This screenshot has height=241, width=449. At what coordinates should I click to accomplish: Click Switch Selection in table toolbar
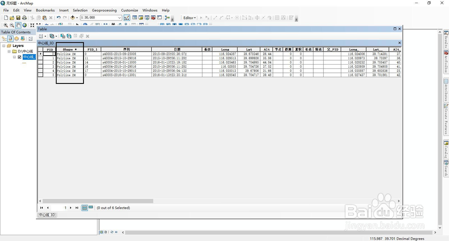click(x=69, y=36)
